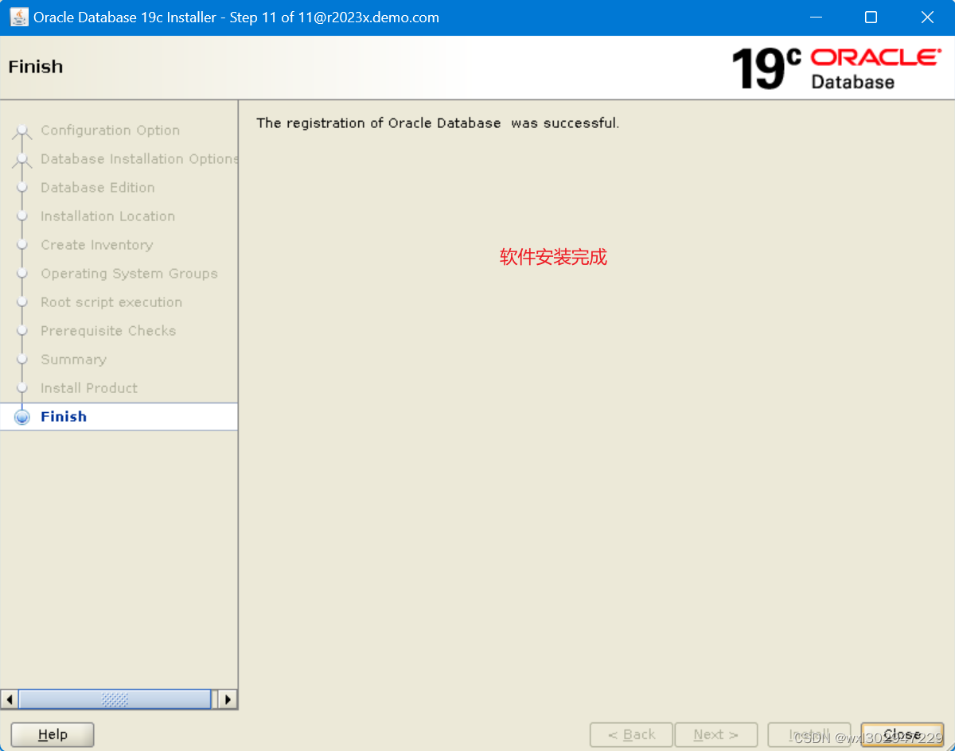Click the Help button

click(x=53, y=734)
